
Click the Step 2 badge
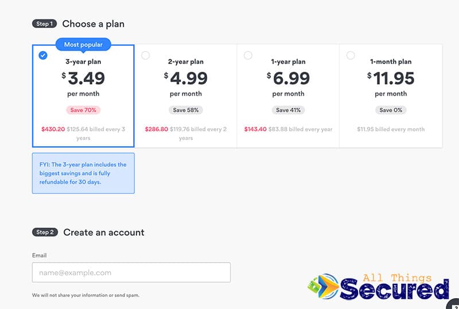(45, 232)
